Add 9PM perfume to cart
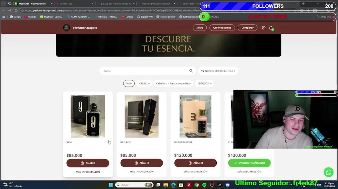338x189 pixels. pyautogui.click(x=88, y=163)
